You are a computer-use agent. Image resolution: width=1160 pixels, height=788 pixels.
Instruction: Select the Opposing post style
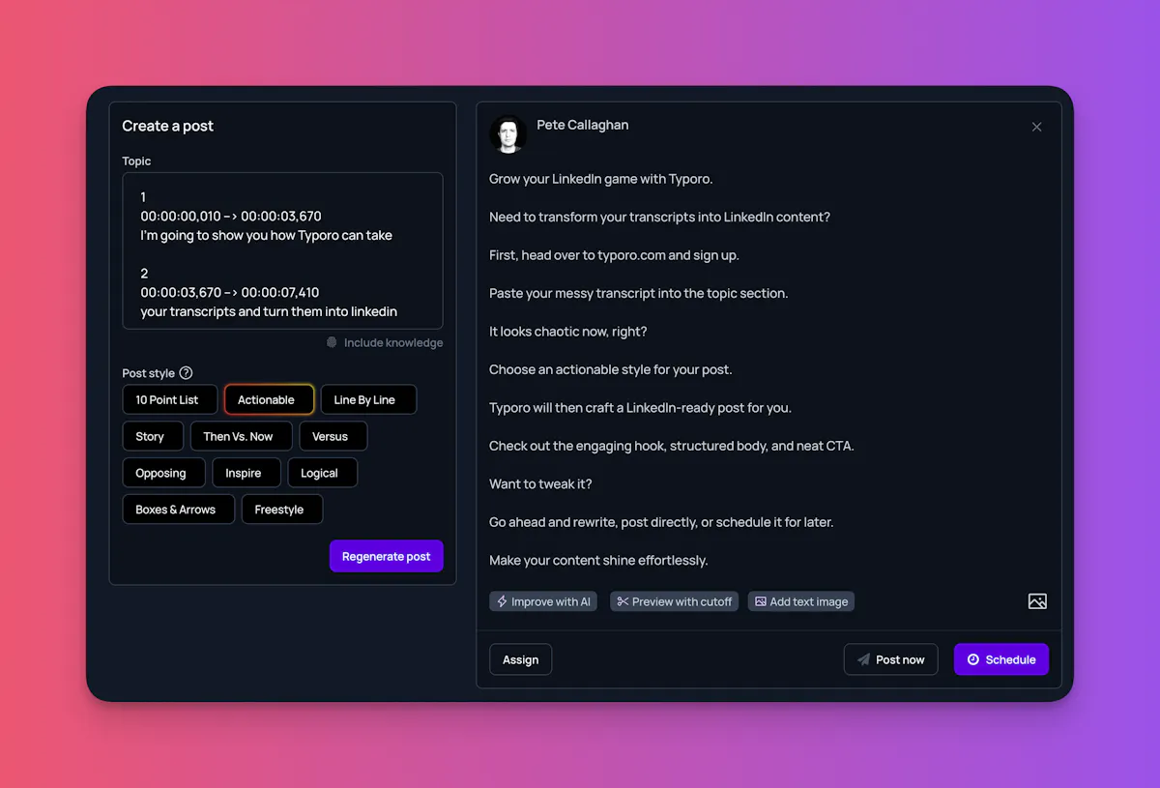tap(163, 473)
